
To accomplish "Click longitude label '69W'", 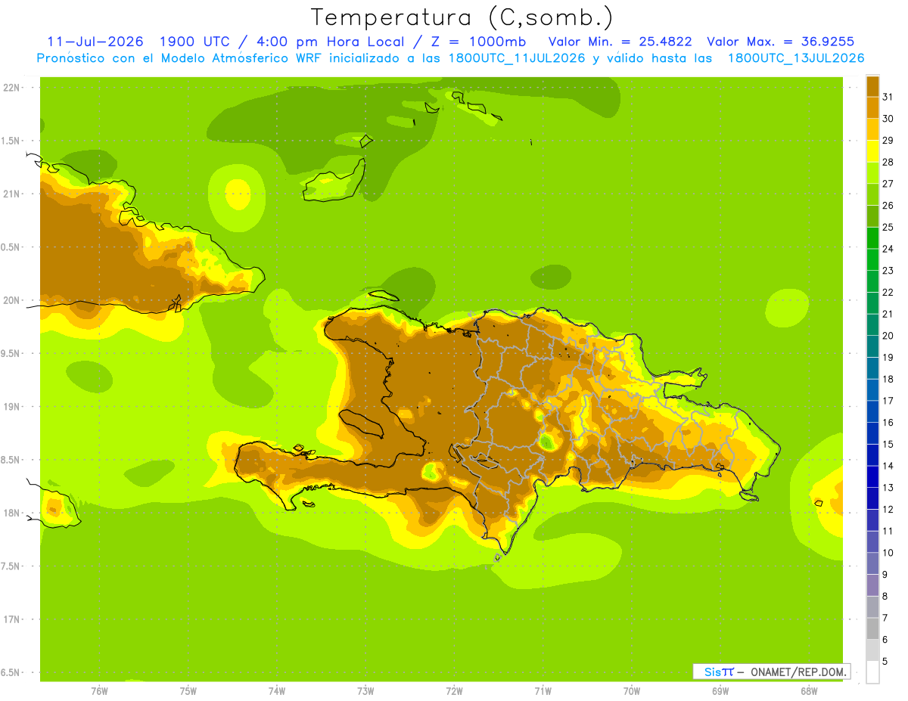I will click(720, 691).
